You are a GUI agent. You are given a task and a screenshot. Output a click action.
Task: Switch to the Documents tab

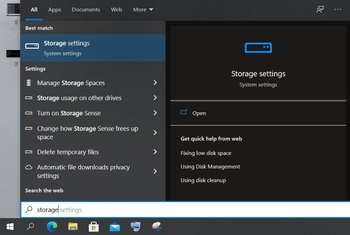point(86,10)
